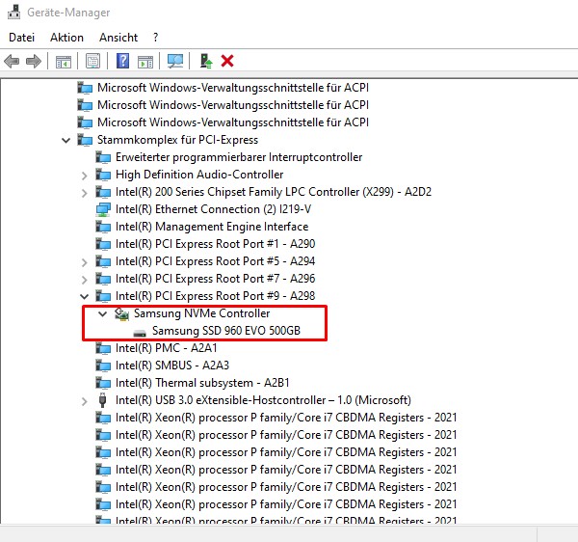The image size is (578, 542).
Task: Select Erweiterter programmierbarer Interruptcontroller
Action: pos(239,157)
